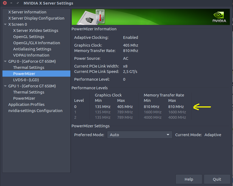Image resolution: width=233 pixels, height=186 pixels.
Task: Click '4000 MHz' level 2 memory max
Action: [177, 117]
